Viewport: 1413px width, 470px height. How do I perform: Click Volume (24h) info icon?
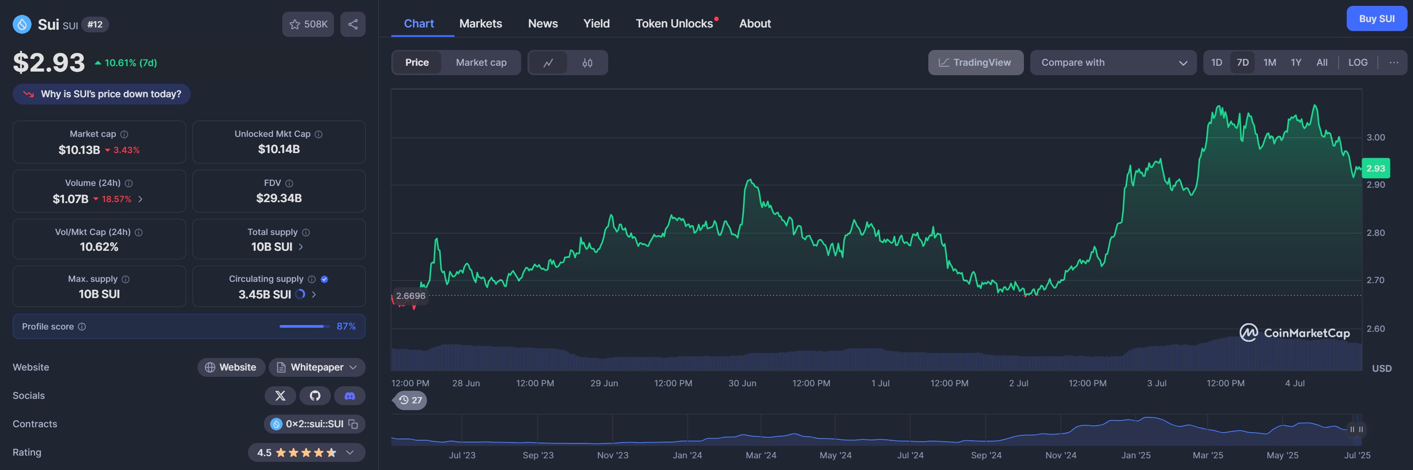coord(129,184)
